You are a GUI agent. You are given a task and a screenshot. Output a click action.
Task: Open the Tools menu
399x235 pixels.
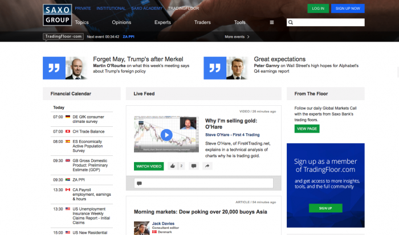pyautogui.click(x=240, y=22)
